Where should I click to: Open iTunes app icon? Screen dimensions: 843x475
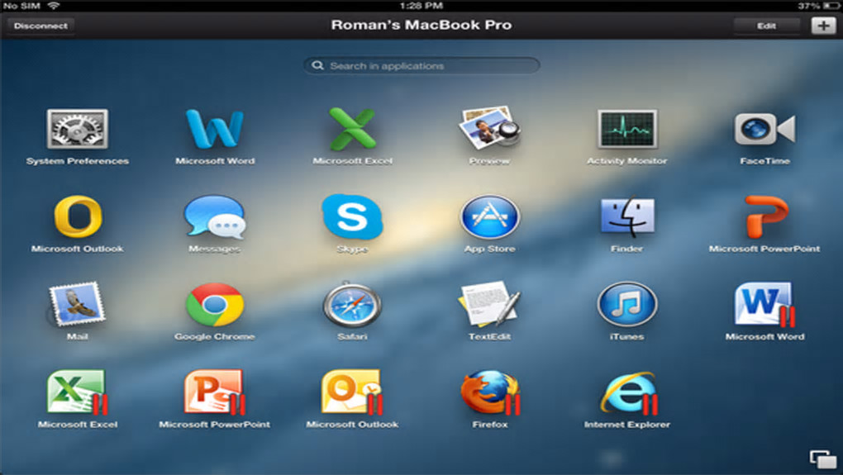coord(626,305)
